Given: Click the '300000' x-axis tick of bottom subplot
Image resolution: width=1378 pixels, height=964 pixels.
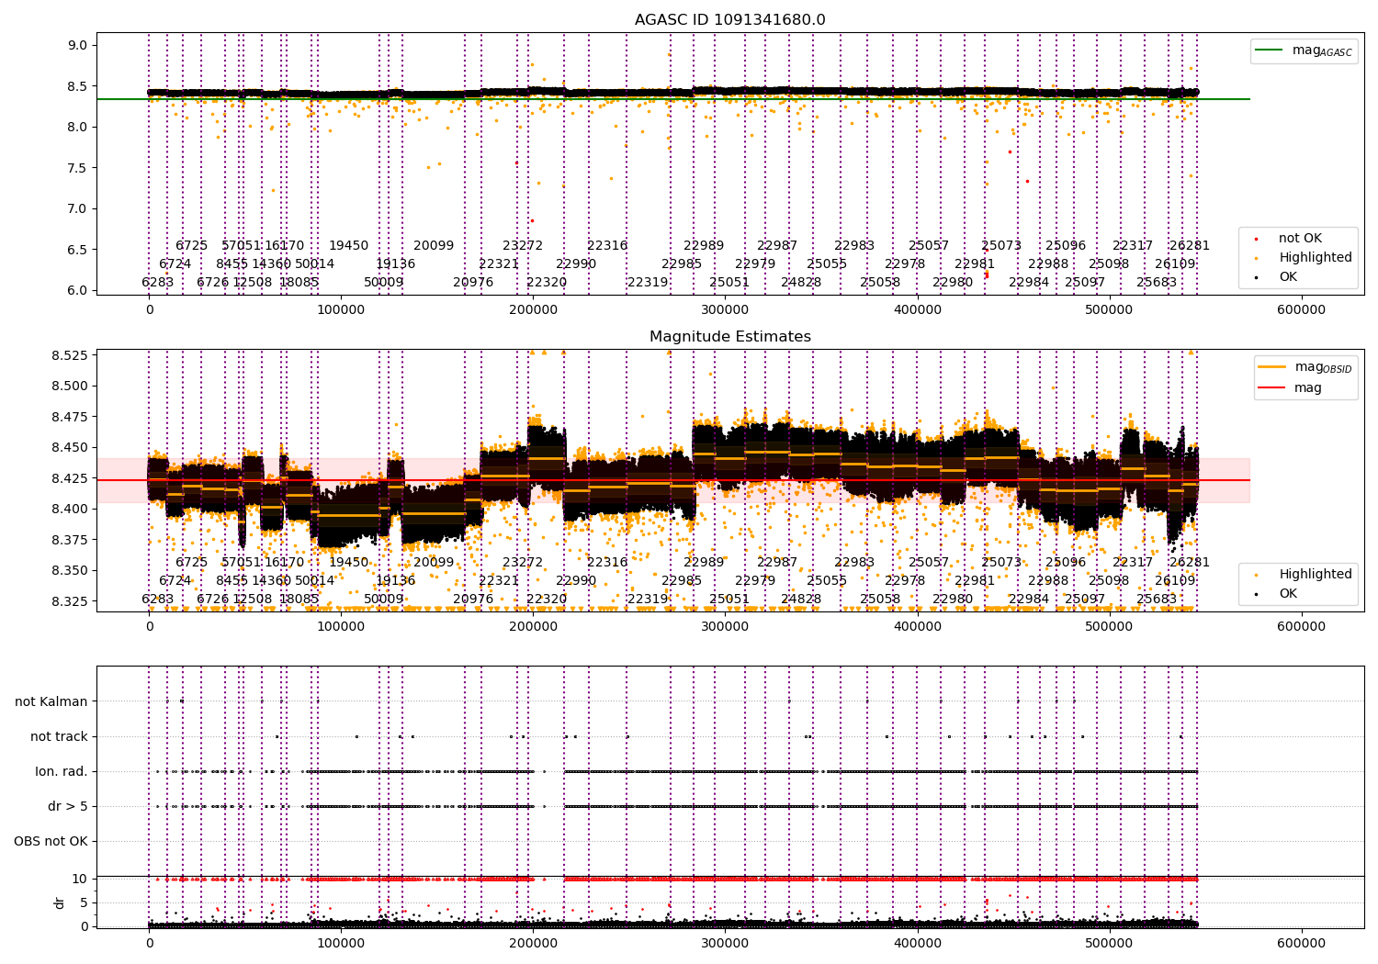Looking at the screenshot, I should 726,944.
